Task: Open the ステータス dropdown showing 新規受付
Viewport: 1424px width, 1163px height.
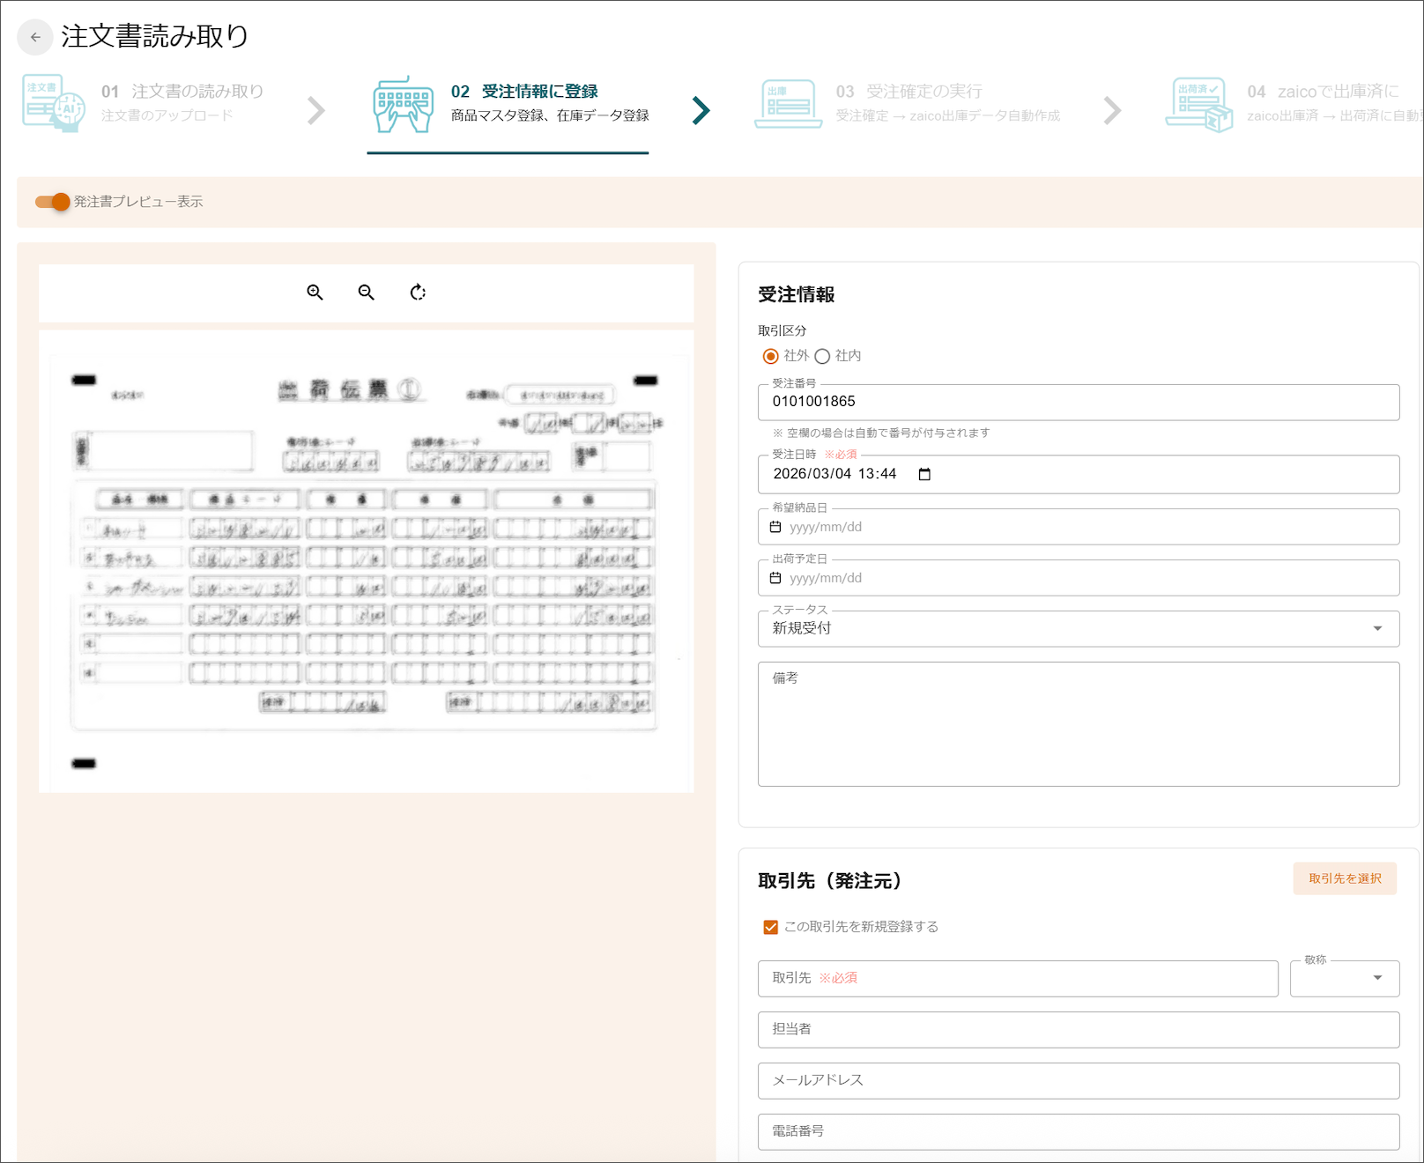Action: (1079, 629)
